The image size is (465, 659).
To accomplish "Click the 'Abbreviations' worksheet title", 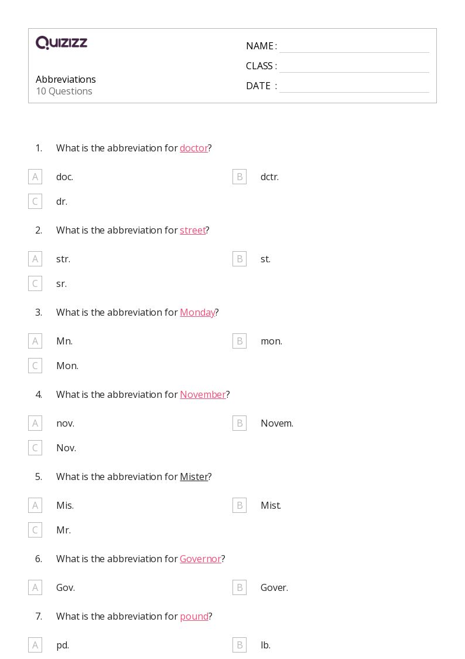I will 66,79.
